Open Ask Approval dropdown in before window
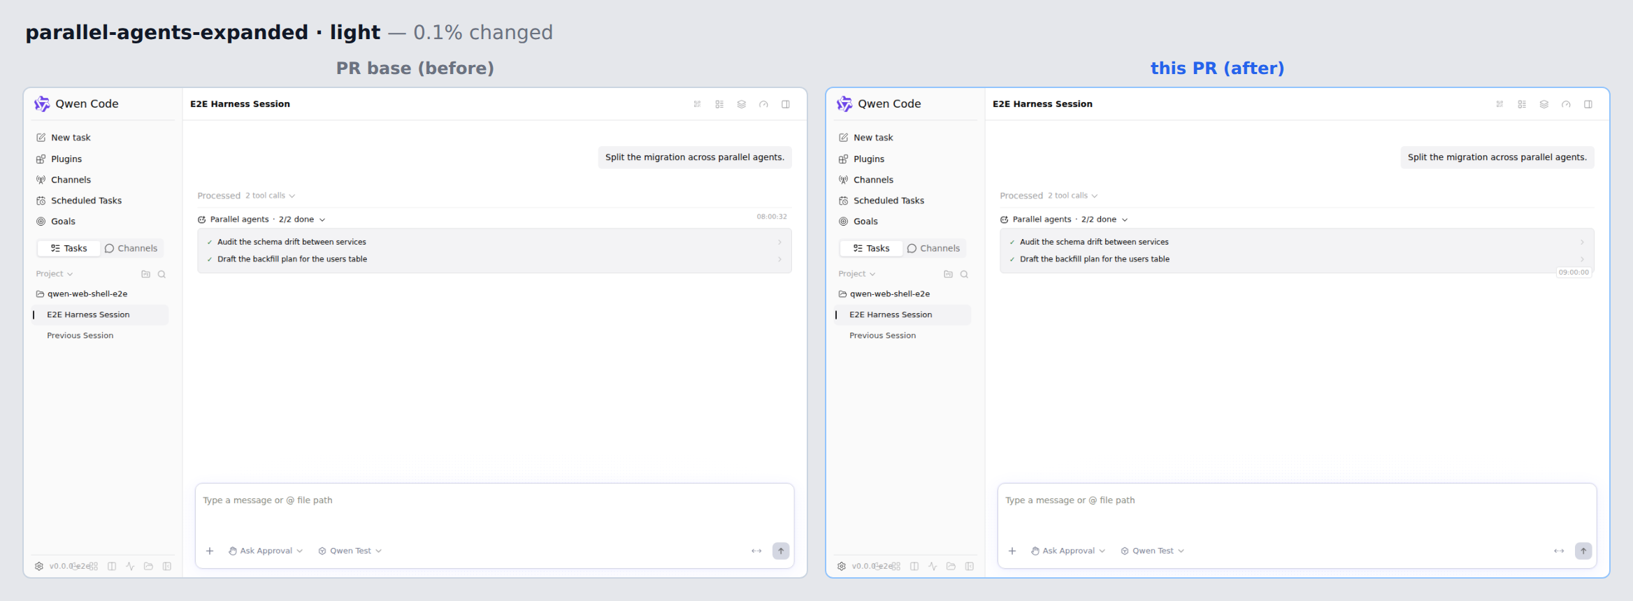 pos(266,551)
